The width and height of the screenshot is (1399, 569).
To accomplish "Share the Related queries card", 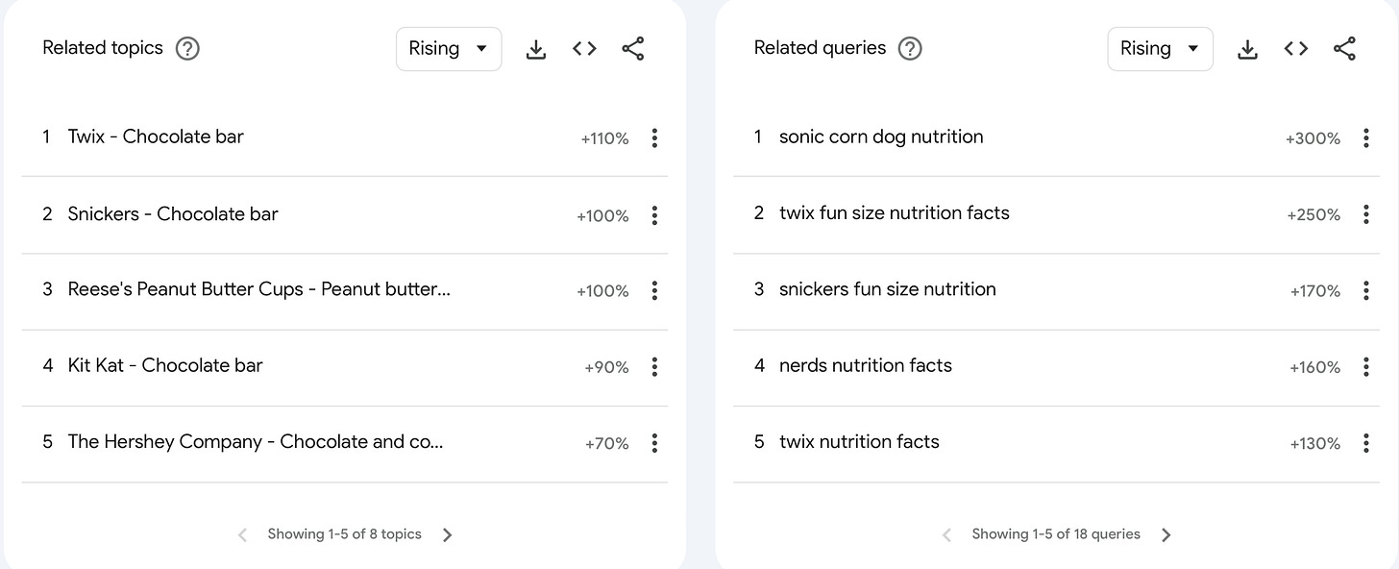I will [x=1344, y=49].
